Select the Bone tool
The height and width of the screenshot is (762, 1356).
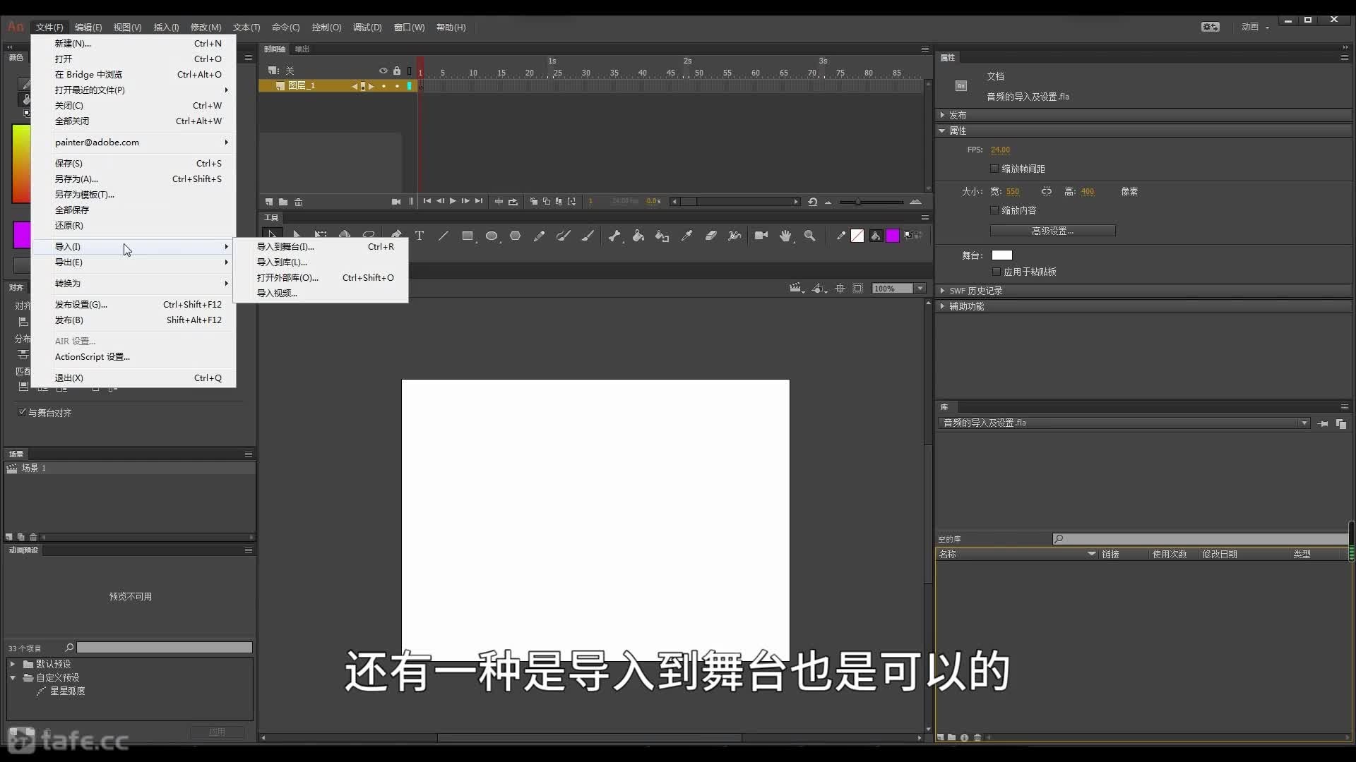point(614,236)
